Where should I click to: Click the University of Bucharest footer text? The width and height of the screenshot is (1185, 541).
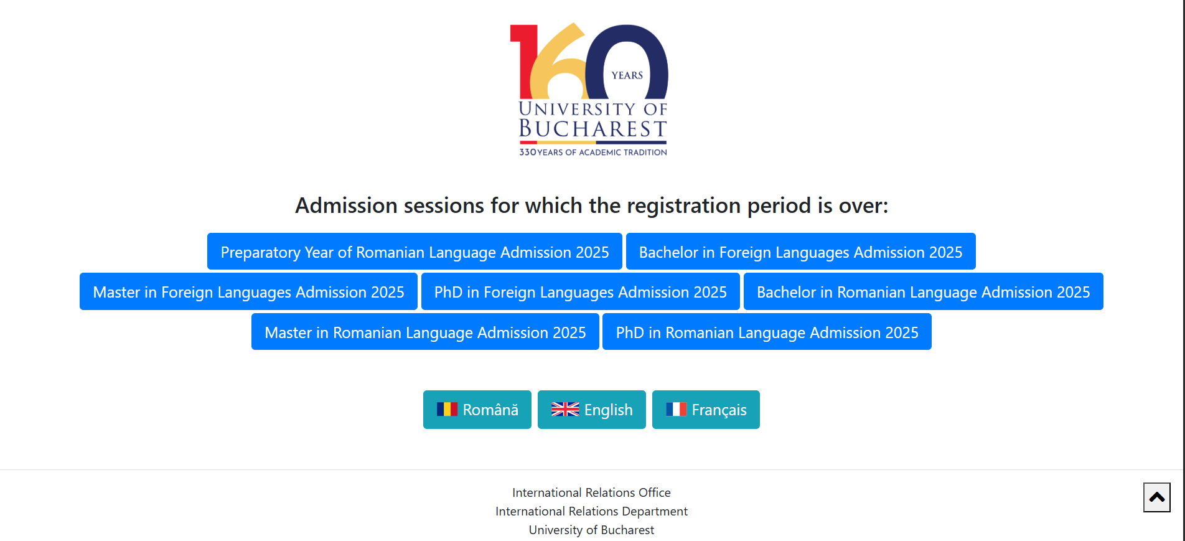pyautogui.click(x=591, y=530)
